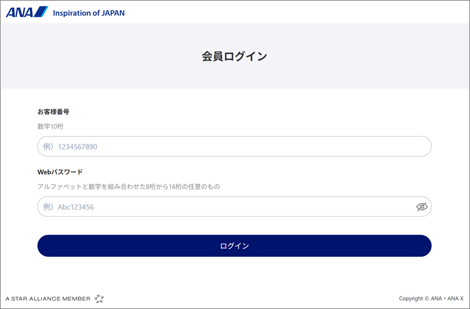Click the A STAR ALLIANCE MEMBER text
Viewport: 470px width, 309px height.
(x=48, y=298)
